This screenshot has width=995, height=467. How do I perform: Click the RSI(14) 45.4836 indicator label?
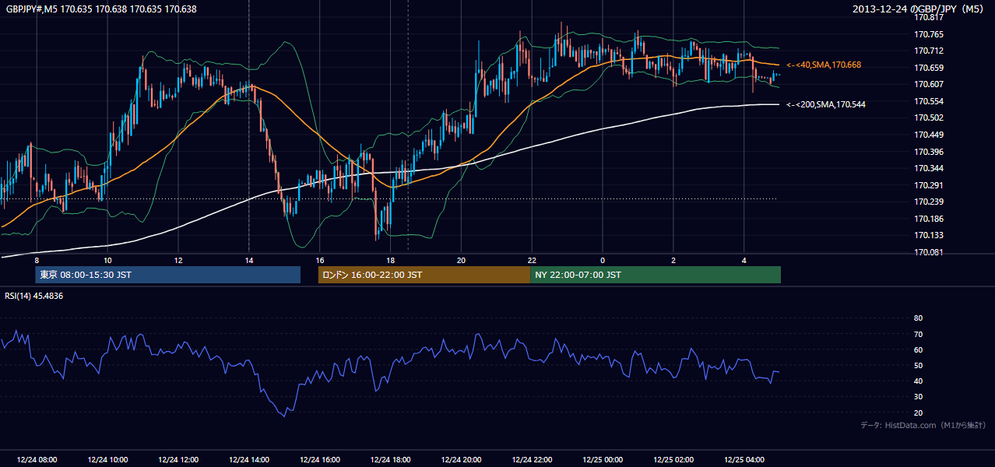tap(34, 296)
